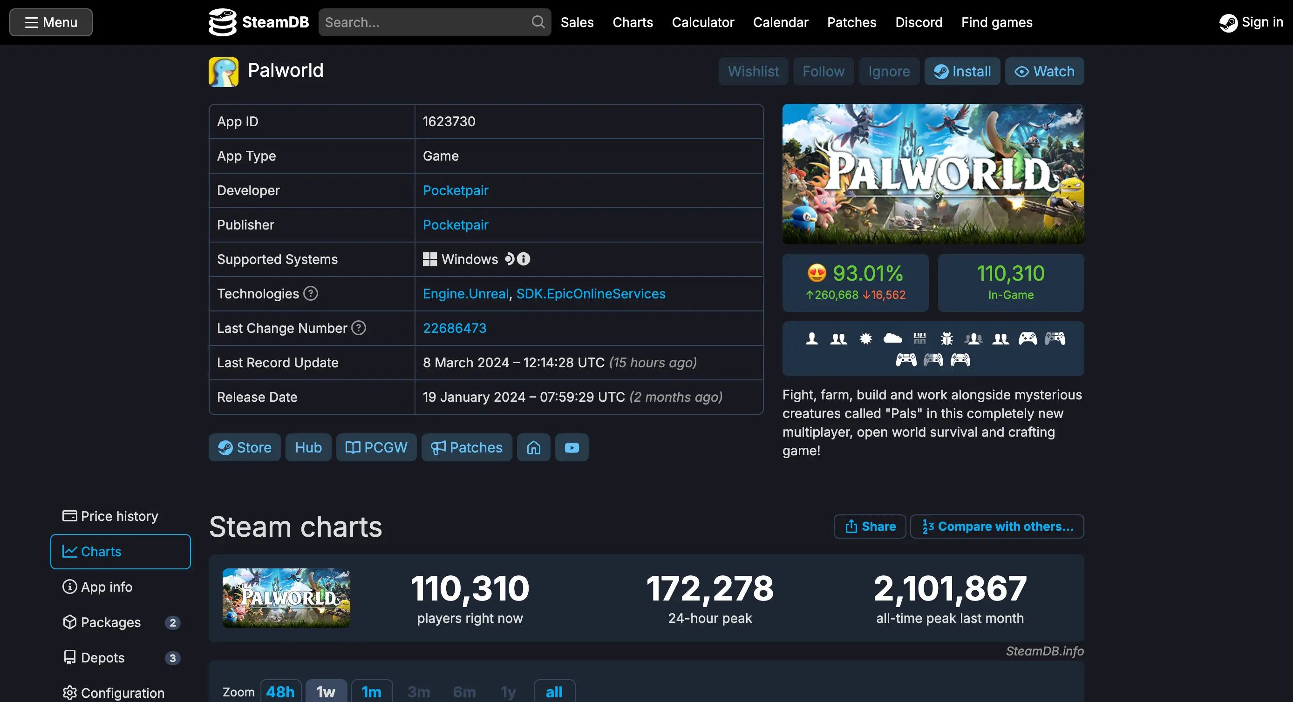Click the starburst achievements icon
Image resolution: width=1293 pixels, height=702 pixels.
(865, 339)
